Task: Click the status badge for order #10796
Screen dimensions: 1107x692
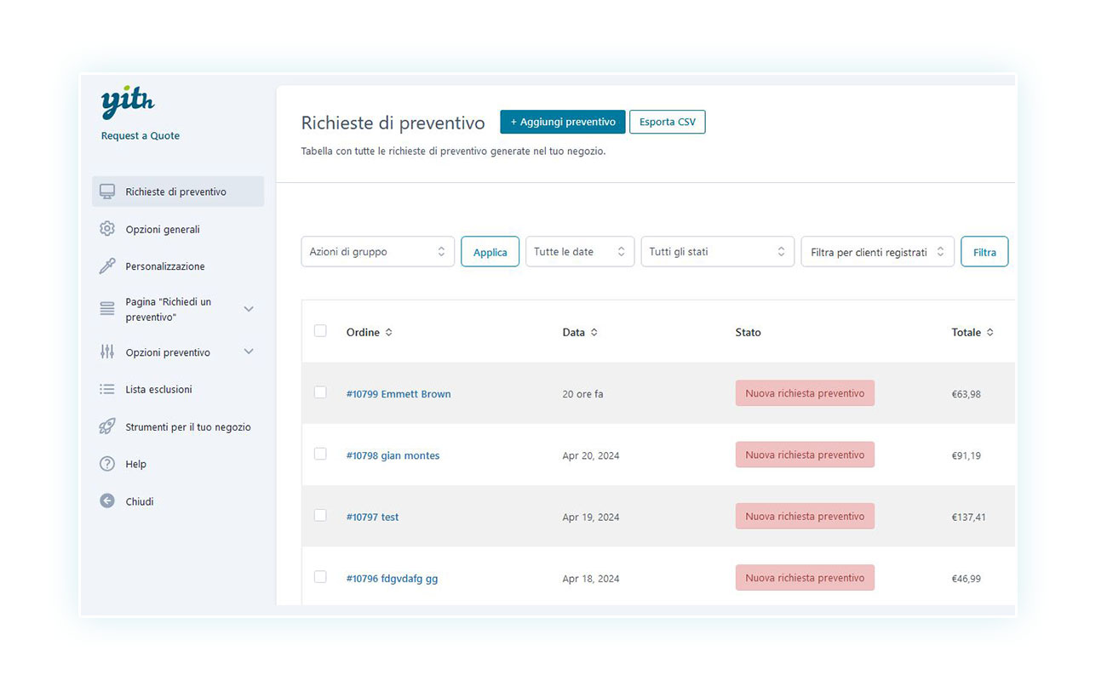Action: coord(805,577)
